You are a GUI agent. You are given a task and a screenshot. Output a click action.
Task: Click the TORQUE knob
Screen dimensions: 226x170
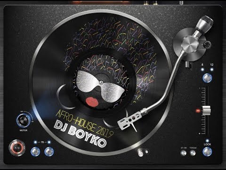point(193,153)
